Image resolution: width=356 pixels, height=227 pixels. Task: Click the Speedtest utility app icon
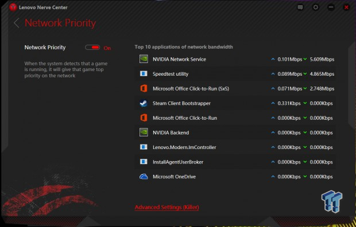[x=144, y=74]
